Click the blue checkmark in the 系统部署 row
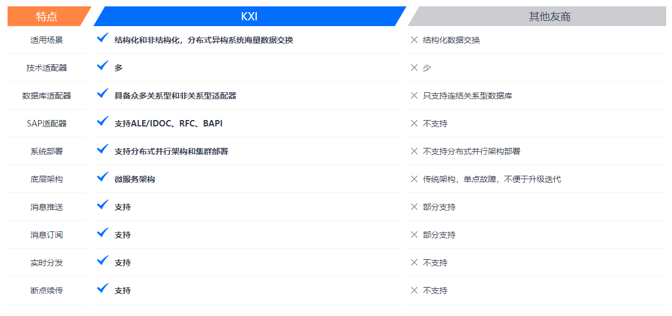This screenshot has height=316, width=672. tap(103, 150)
